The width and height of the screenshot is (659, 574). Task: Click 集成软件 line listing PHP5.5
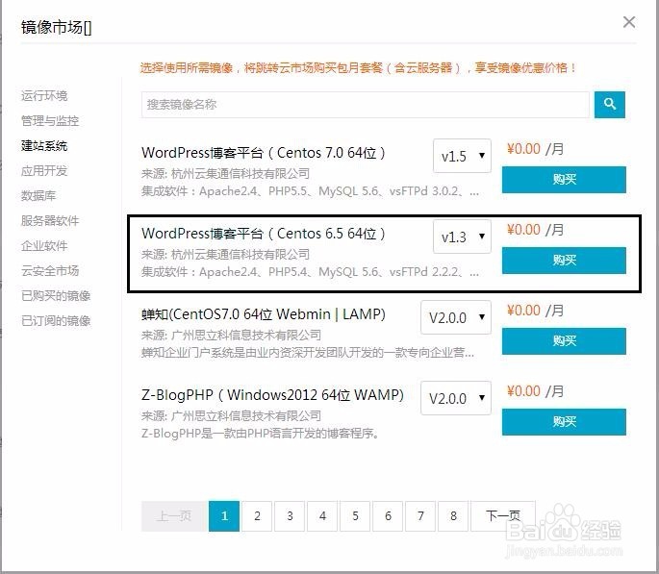pos(310,191)
